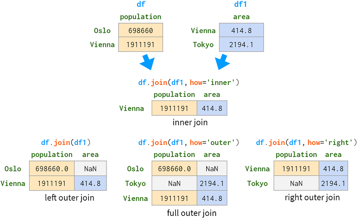Image resolution: width=358 pixels, height=219 pixels.
Task: Select 414.8 cell in full outer join table
Action: (x=212, y=198)
